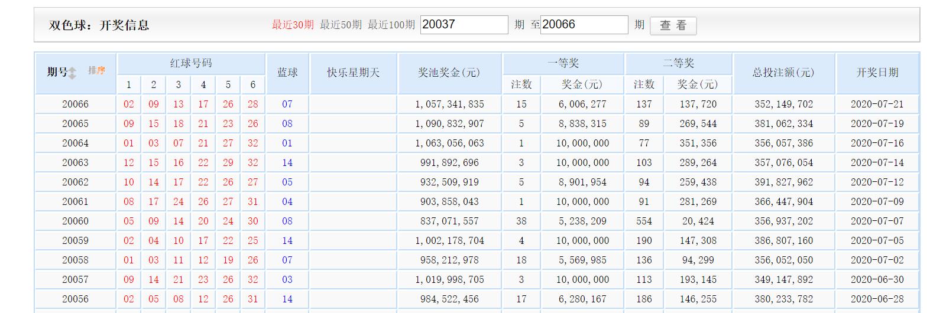
Task: Click draw date 2020-07-14
Action: click(877, 162)
